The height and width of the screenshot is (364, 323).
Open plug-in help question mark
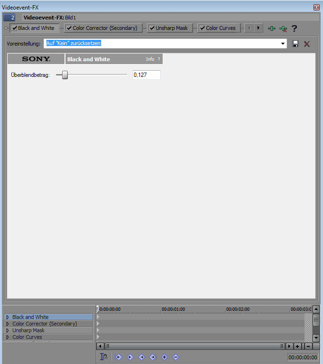295,28
